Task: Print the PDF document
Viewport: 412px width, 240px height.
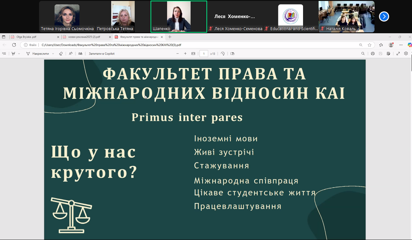Action: coord(373,54)
